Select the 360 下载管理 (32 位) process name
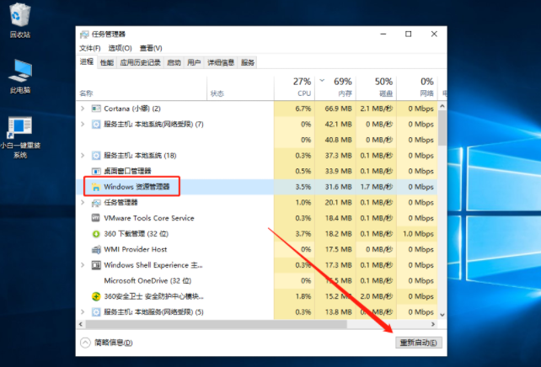The width and height of the screenshot is (541, 367). [136, 234]
